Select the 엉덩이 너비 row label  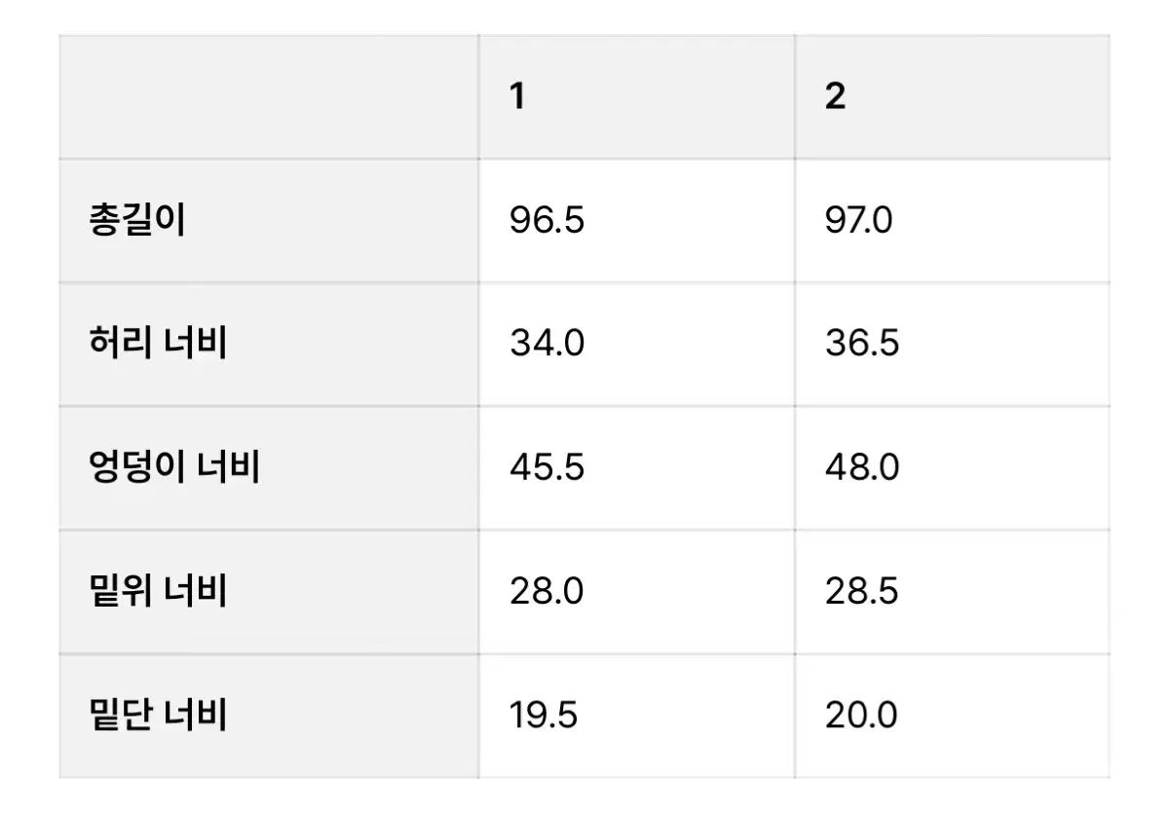click(172, 468)
